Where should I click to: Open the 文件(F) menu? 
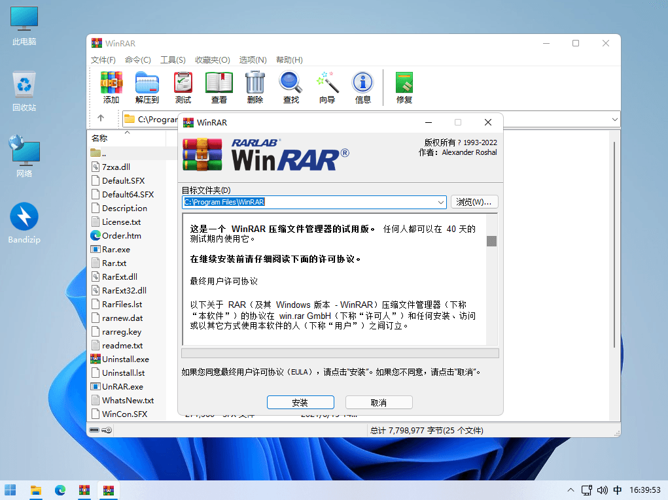point(103,60)
